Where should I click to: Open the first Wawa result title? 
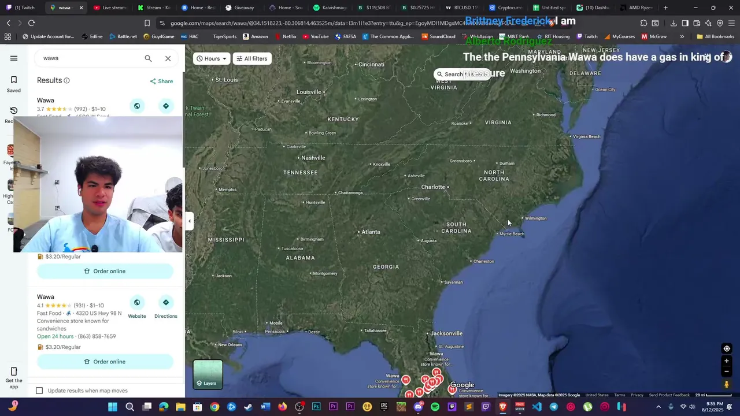(46, 101)
